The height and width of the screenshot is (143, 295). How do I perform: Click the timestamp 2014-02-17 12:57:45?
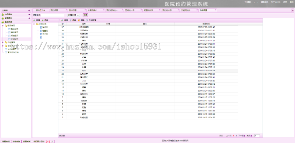click(x=206, y=104)
